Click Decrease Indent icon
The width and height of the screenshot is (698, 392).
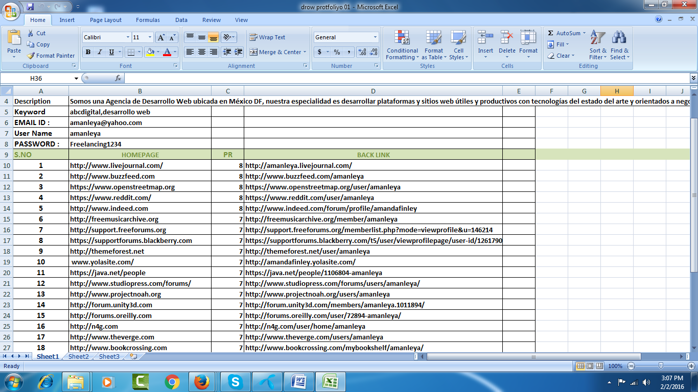227,52
